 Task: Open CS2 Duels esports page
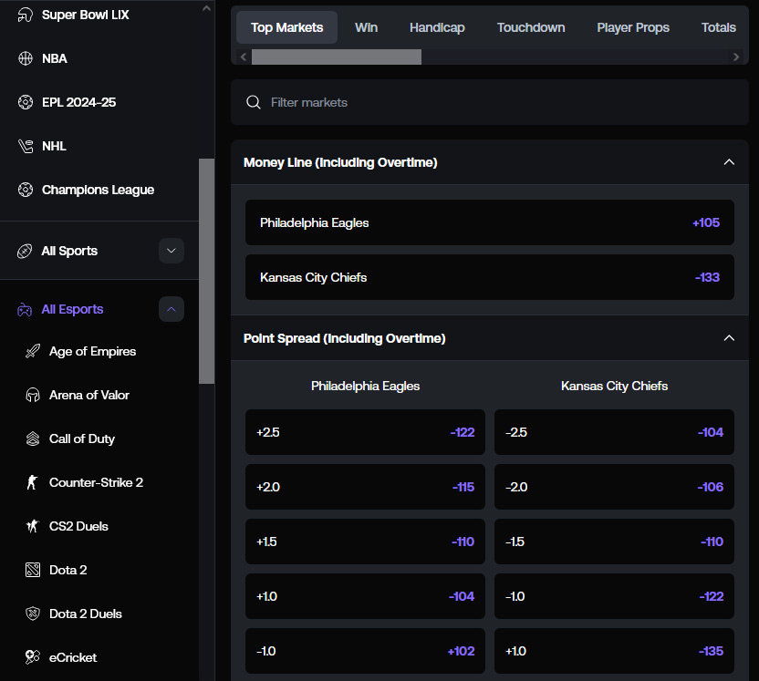coord(78,526)
